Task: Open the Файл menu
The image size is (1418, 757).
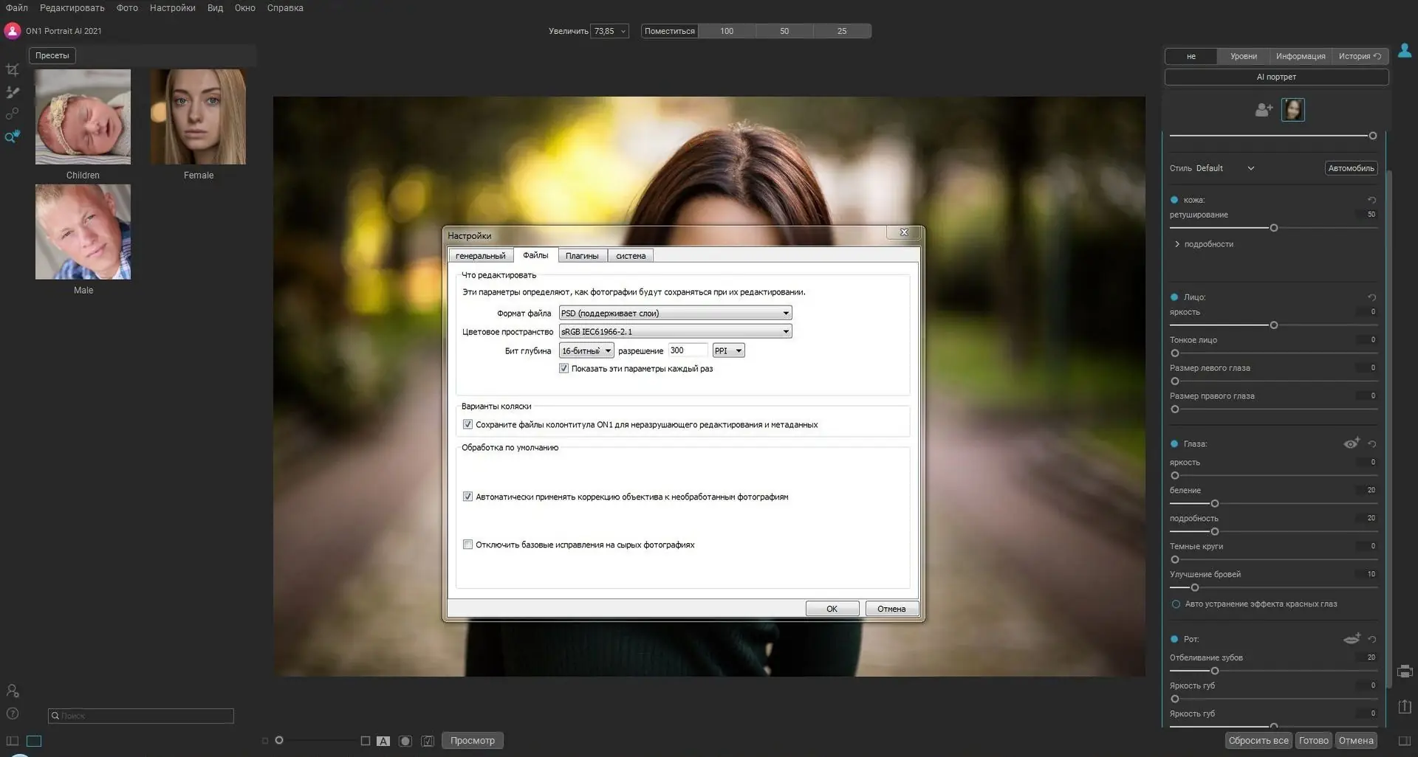Action: pyautogui.click(x=17, y=8)
